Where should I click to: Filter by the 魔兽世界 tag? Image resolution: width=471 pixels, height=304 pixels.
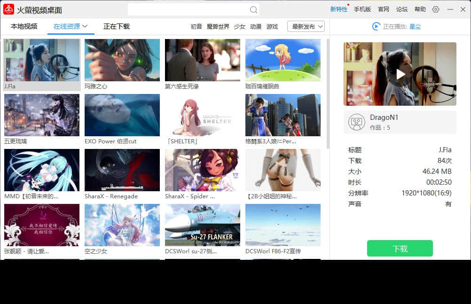[218, 26]
